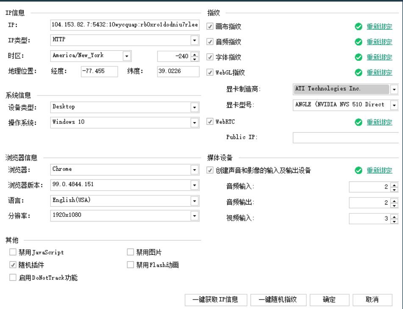Click 重新绑定 link for 字体指纹
The height and width of the screenshot is (309, 403).
tap(379, 57)
